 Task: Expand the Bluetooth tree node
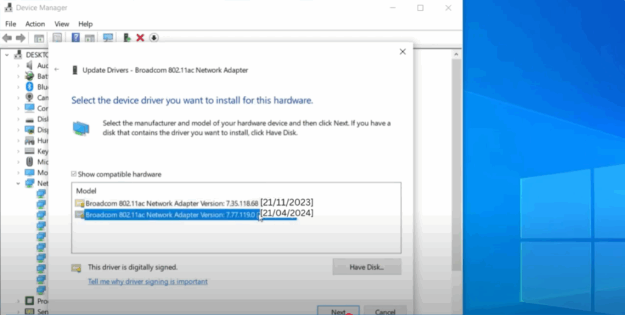tap(18, 87)
